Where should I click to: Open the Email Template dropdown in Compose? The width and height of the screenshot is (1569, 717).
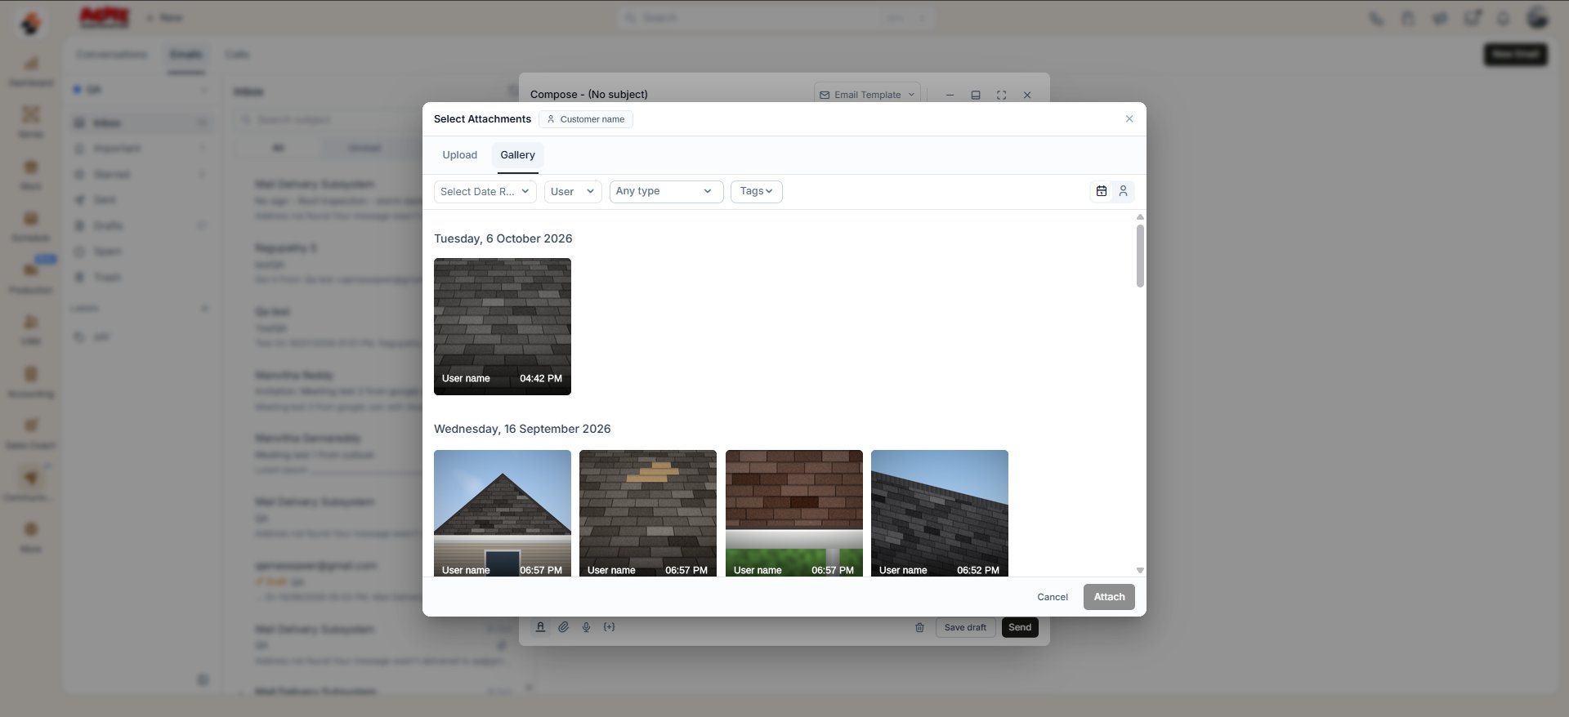tap(867, 95)
